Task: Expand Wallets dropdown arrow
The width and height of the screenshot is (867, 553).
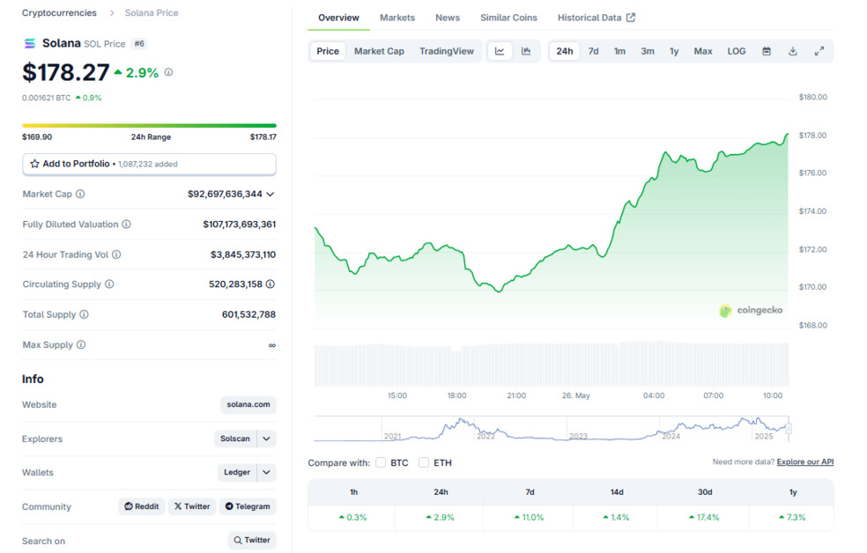Action: pos(266,472)
